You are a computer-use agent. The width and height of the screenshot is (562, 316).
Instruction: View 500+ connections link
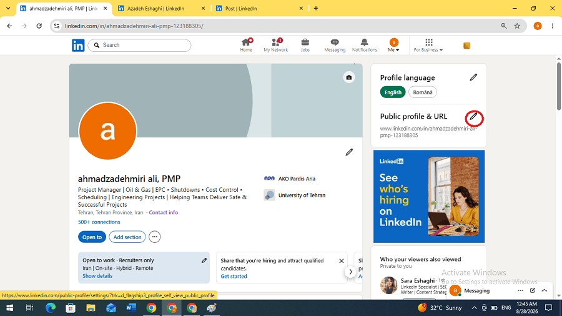(x=99, y=222)
